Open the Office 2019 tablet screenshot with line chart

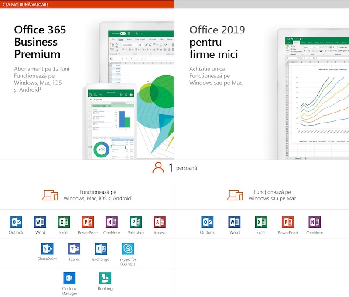[313, 94]
